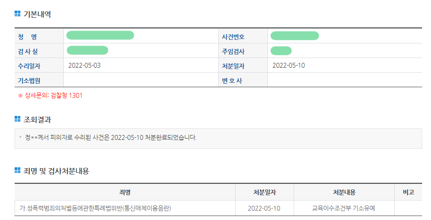The width and height of the screenshot is (431, 220).
Task: Click the redacted 검사실 value
Action: 88,50
